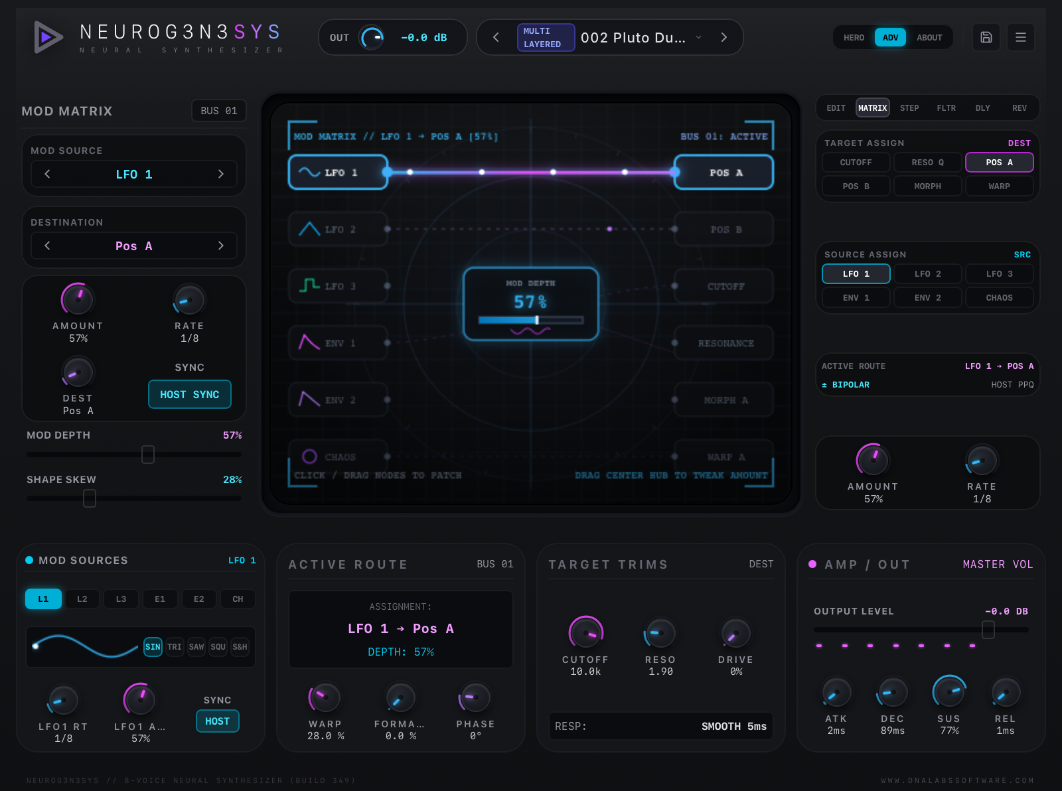Click the WARP knob in Active Route
The height and width of the screenshot is (791, 1062).
325,697
